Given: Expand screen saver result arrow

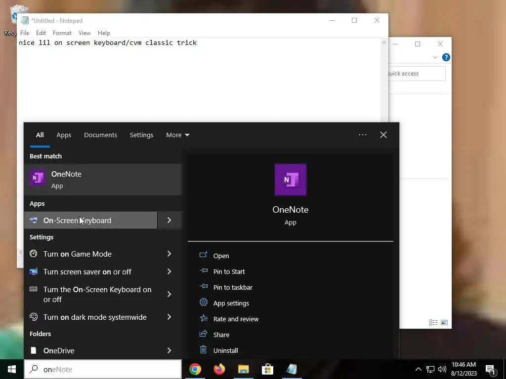Looking at the screenshot, I should point(169,271).
